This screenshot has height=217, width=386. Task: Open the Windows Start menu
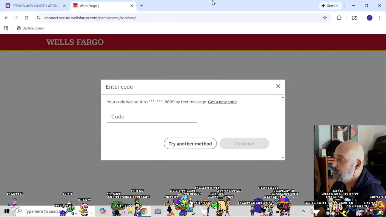pos(7,211)
